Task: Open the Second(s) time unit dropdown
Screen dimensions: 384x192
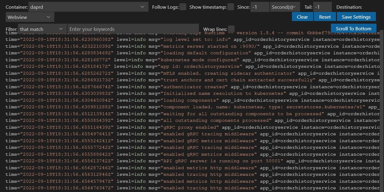Action: (x=285, y=7)
